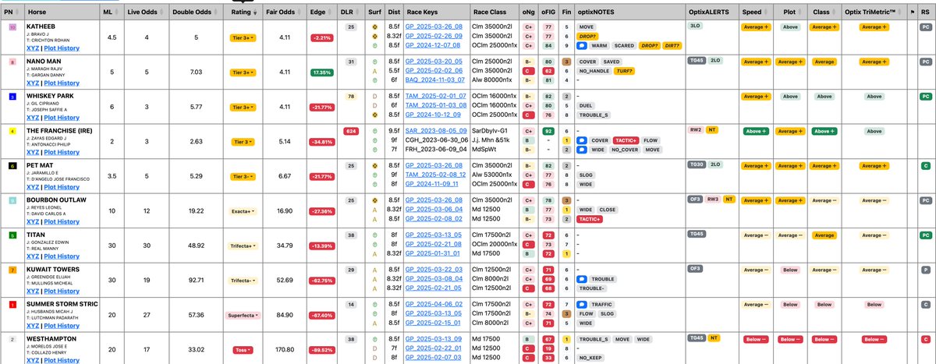This screenshot has width=936, height=364.
Task: Click the green 92 oFIG badge
Action: pyautogui.click(x=547, y=131)
